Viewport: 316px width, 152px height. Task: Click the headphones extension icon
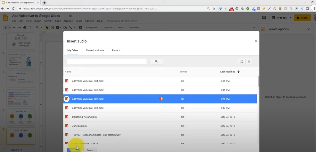[x=275, y=9]
